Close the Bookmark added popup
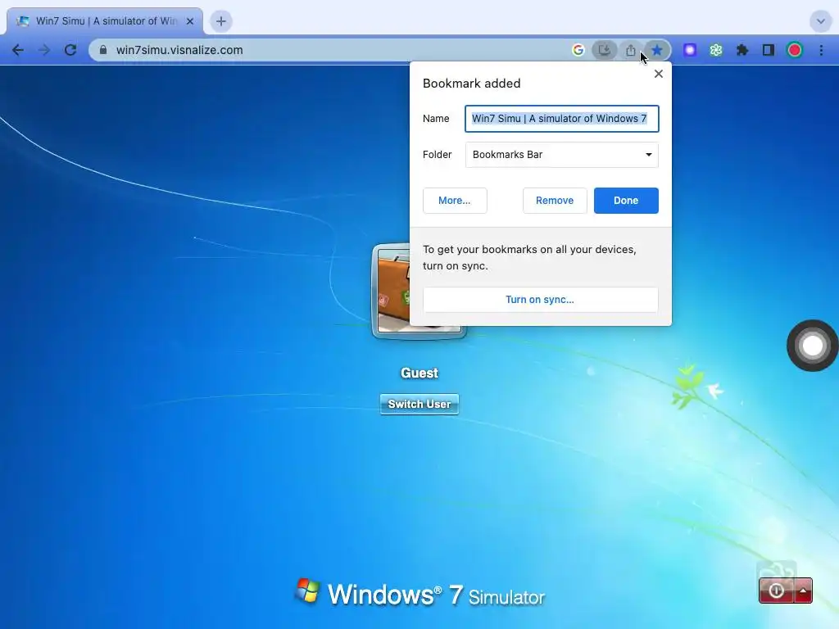This screenshot has height=629, width=839. [659, 74]
